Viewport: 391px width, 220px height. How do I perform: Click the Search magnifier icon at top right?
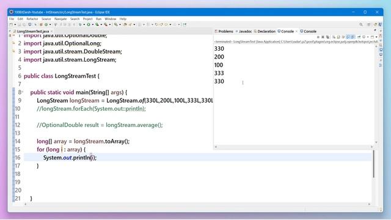(361, 24)
